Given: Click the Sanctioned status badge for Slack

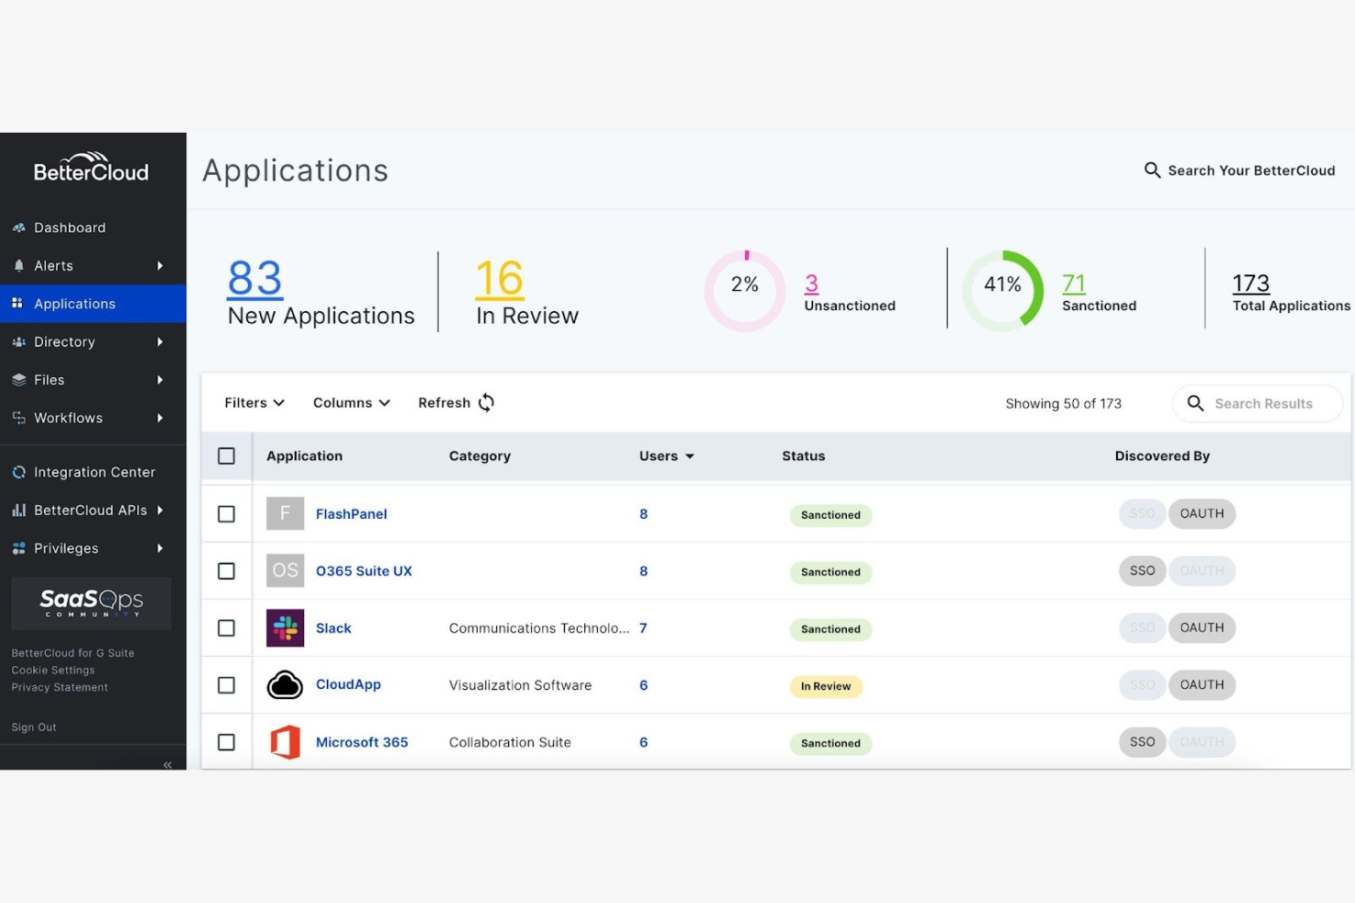Looking at the screenshot, I should [x=830, y=629].
